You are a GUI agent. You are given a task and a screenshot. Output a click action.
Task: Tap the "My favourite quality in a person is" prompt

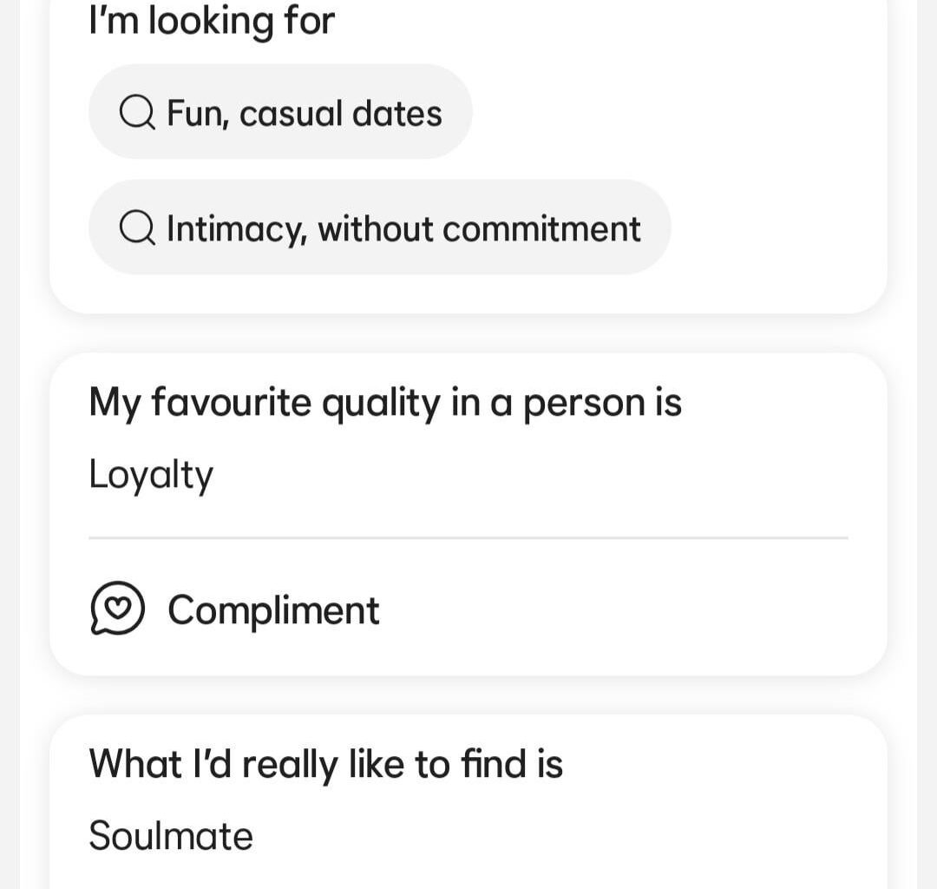(385, 403)
